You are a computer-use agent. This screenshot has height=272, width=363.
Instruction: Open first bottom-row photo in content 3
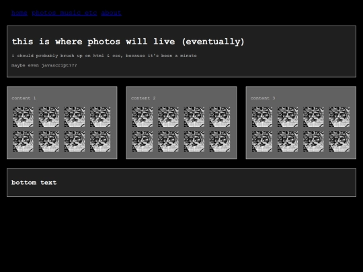click(x=262, y=141)
